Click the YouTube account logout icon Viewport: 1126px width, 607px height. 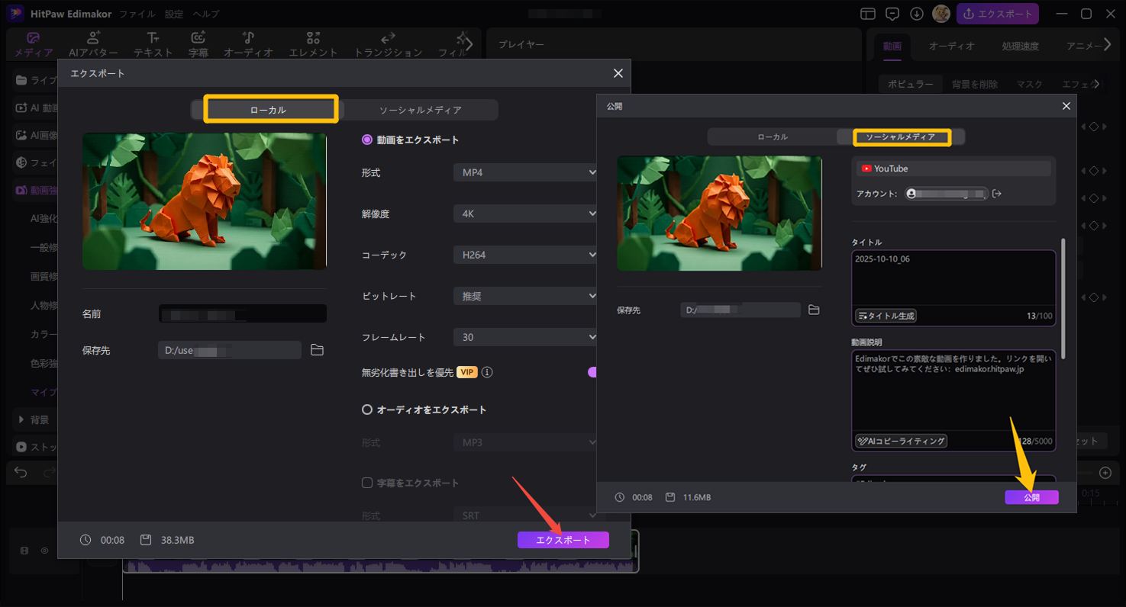996,194
